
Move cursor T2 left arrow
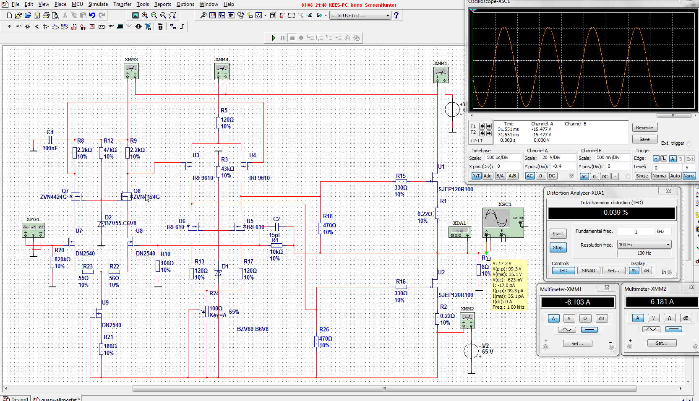482,133
